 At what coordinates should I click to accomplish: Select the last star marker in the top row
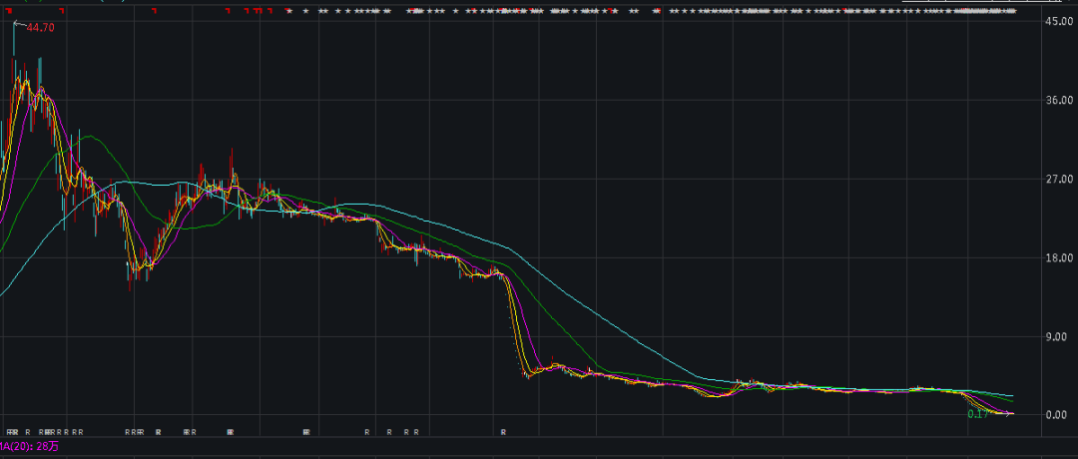coord(1013,11)
